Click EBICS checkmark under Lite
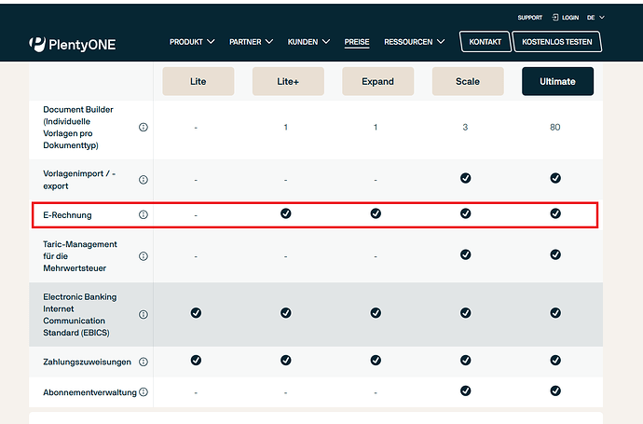 (x=196, y=313)
